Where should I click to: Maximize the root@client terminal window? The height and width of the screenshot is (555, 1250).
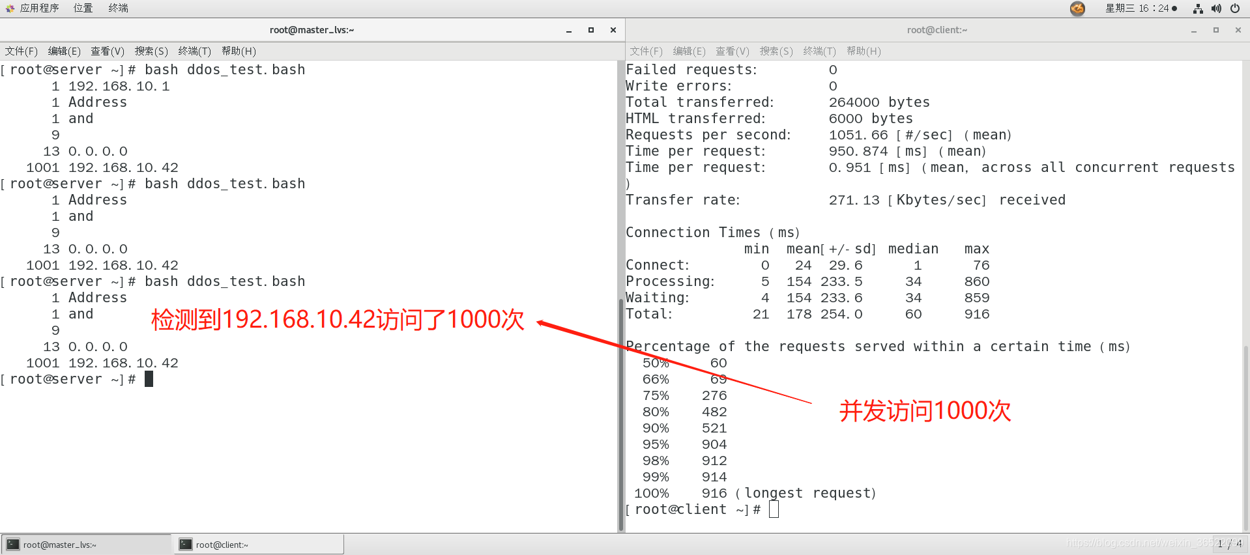1216,30
